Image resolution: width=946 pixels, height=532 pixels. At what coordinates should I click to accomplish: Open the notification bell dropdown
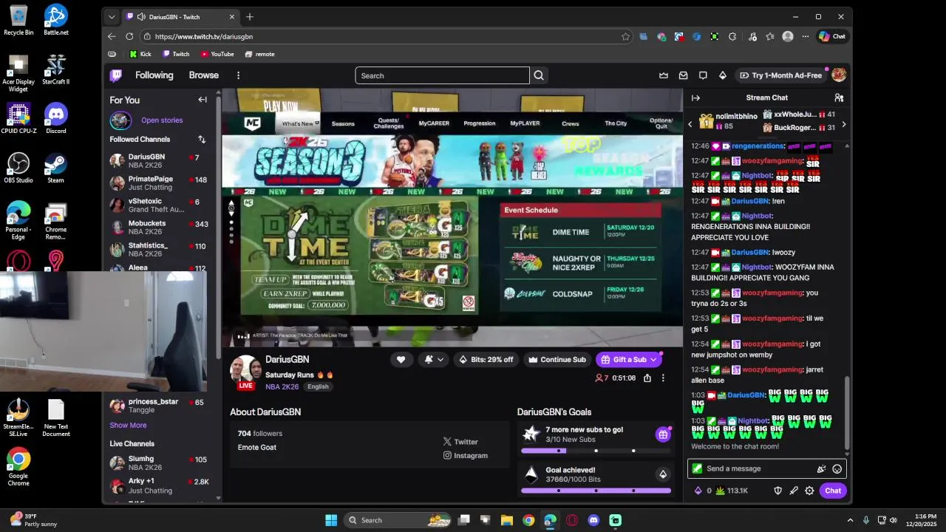click(x=434, y=360)
